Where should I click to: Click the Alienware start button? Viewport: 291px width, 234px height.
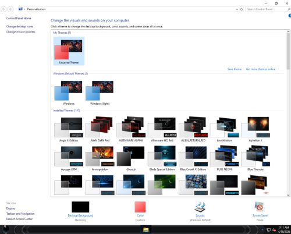tap(6, 230)
